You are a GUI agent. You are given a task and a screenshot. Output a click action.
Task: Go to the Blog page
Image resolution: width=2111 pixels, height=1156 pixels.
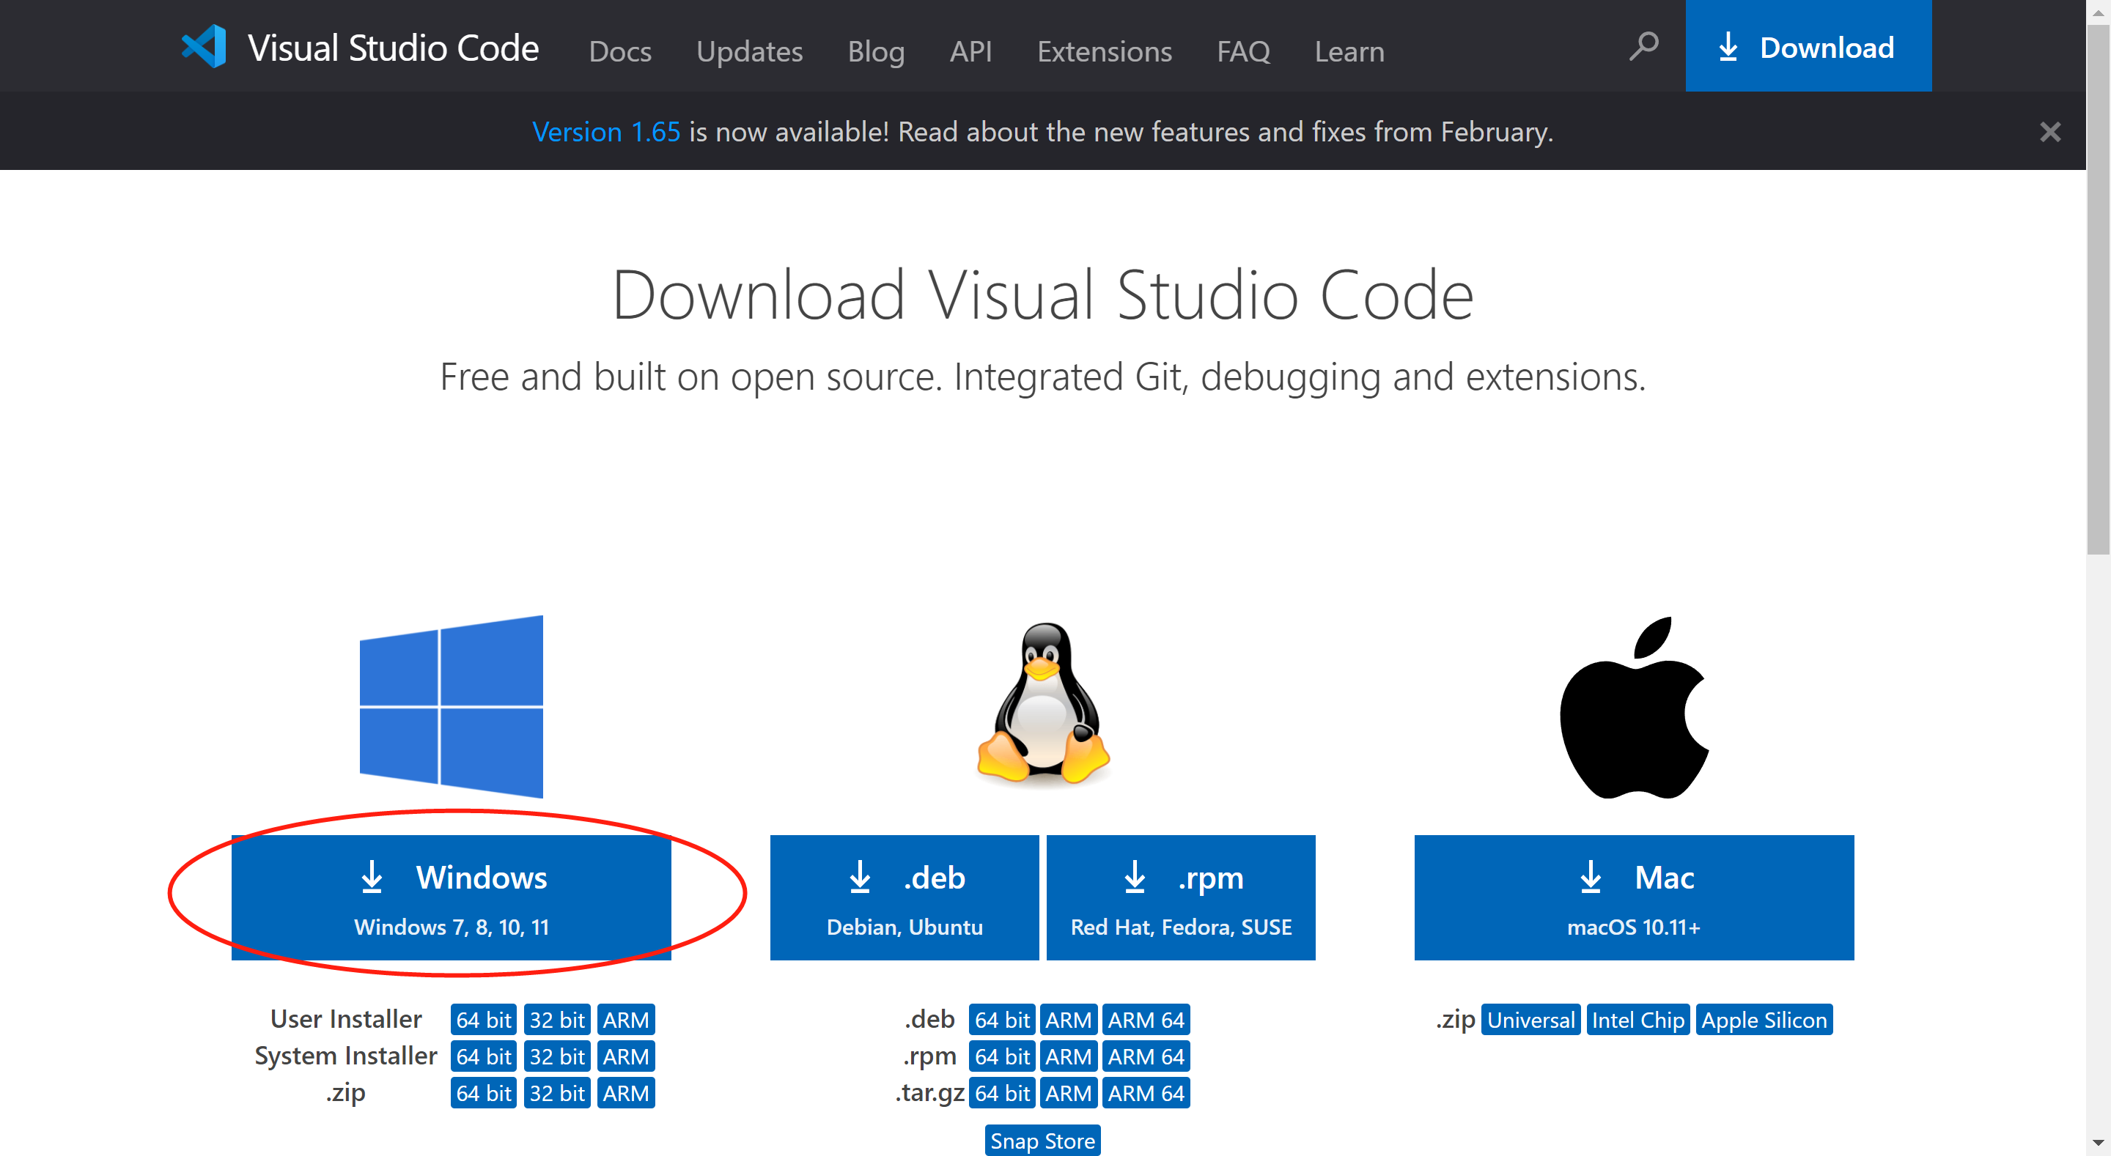point(876,51)
